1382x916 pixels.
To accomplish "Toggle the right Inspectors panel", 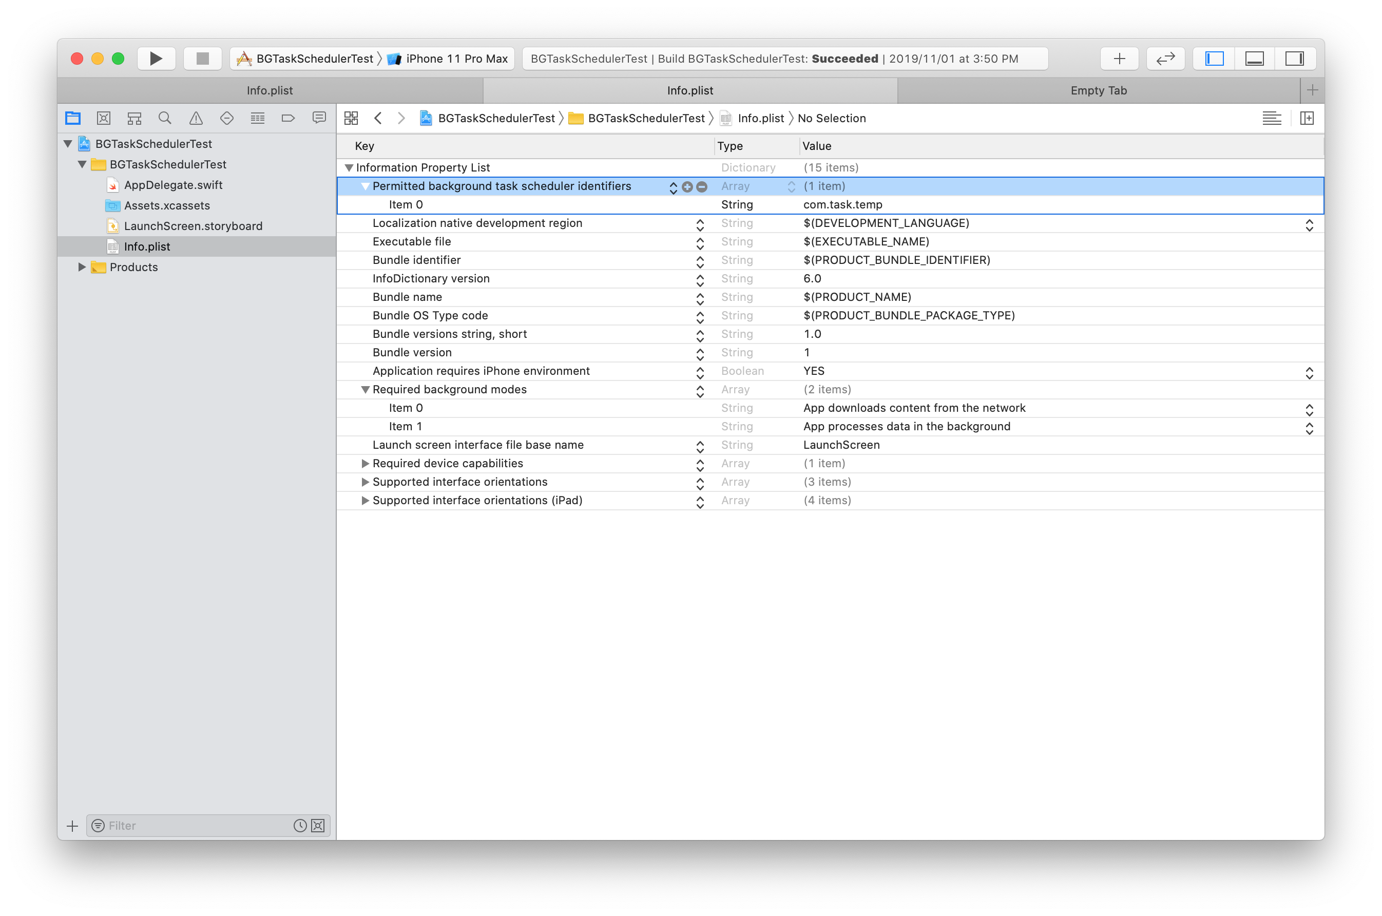I will [1294, 59].
